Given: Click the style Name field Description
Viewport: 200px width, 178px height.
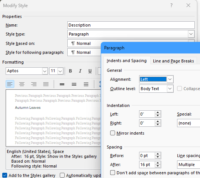Looking at the screenshot, I should (131, 25).
